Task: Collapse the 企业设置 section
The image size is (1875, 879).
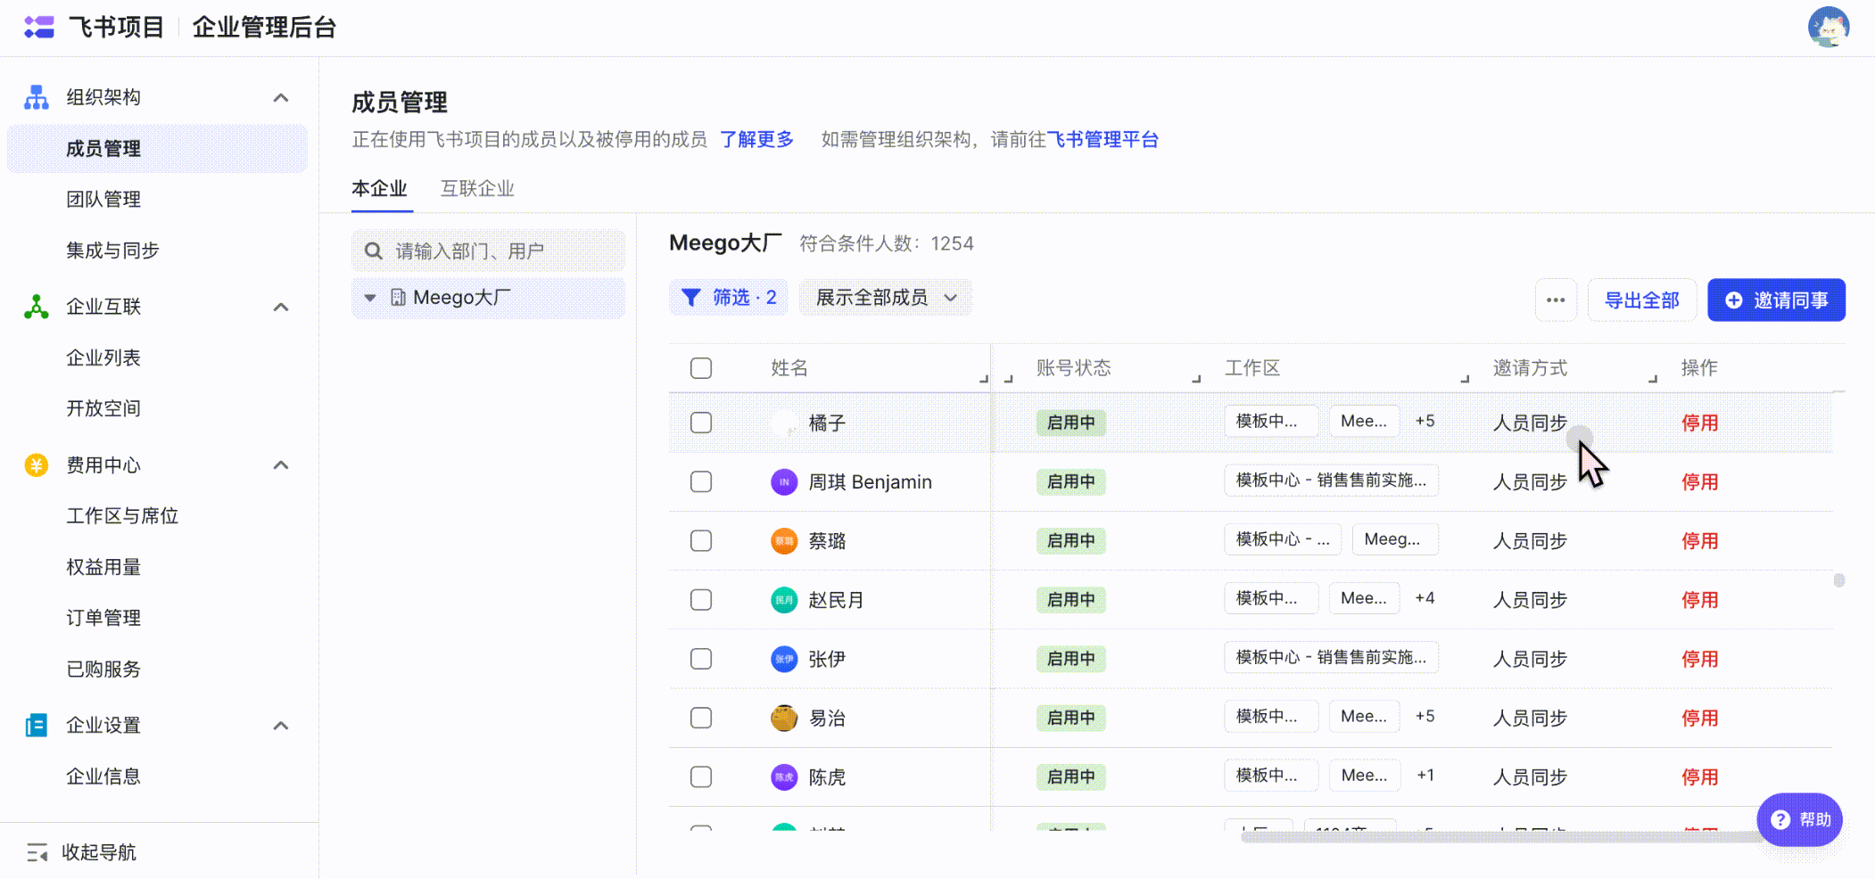Action: tap(281, 726)
